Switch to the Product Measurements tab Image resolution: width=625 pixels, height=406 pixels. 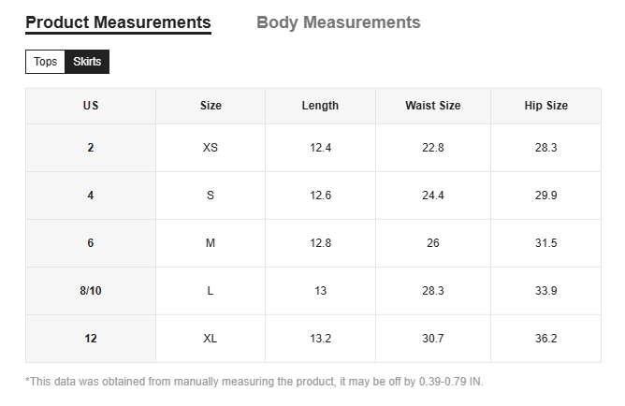(x=118, y=22)
